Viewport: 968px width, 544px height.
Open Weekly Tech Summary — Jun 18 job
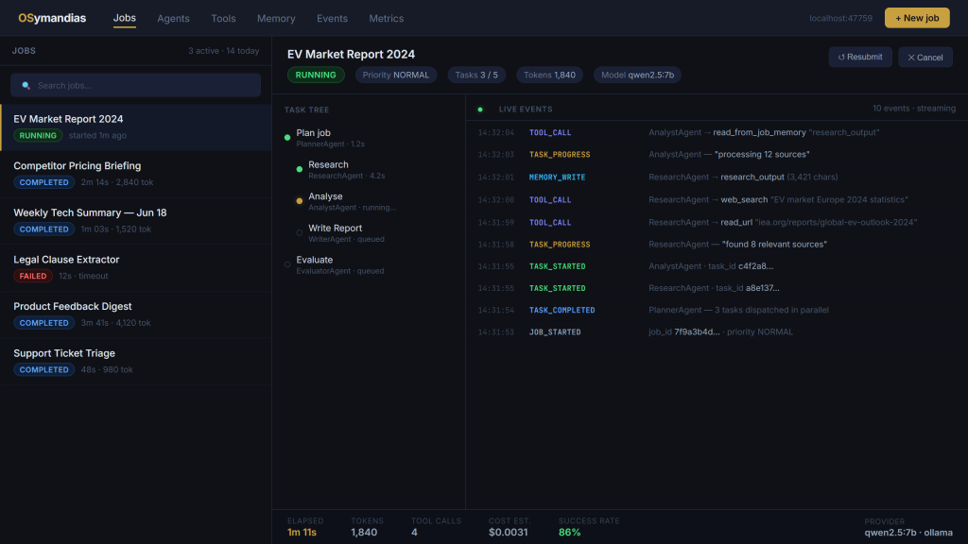[136, 221]
